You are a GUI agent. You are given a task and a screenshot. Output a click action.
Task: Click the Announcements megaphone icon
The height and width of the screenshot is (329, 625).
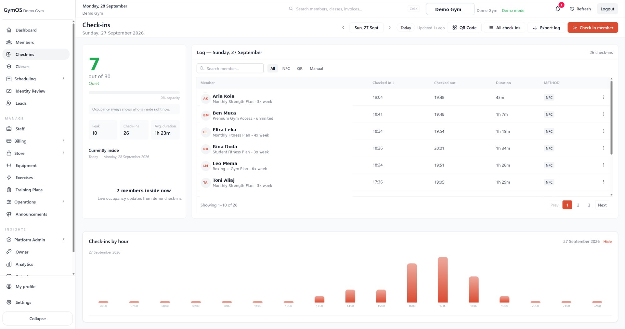9,214
